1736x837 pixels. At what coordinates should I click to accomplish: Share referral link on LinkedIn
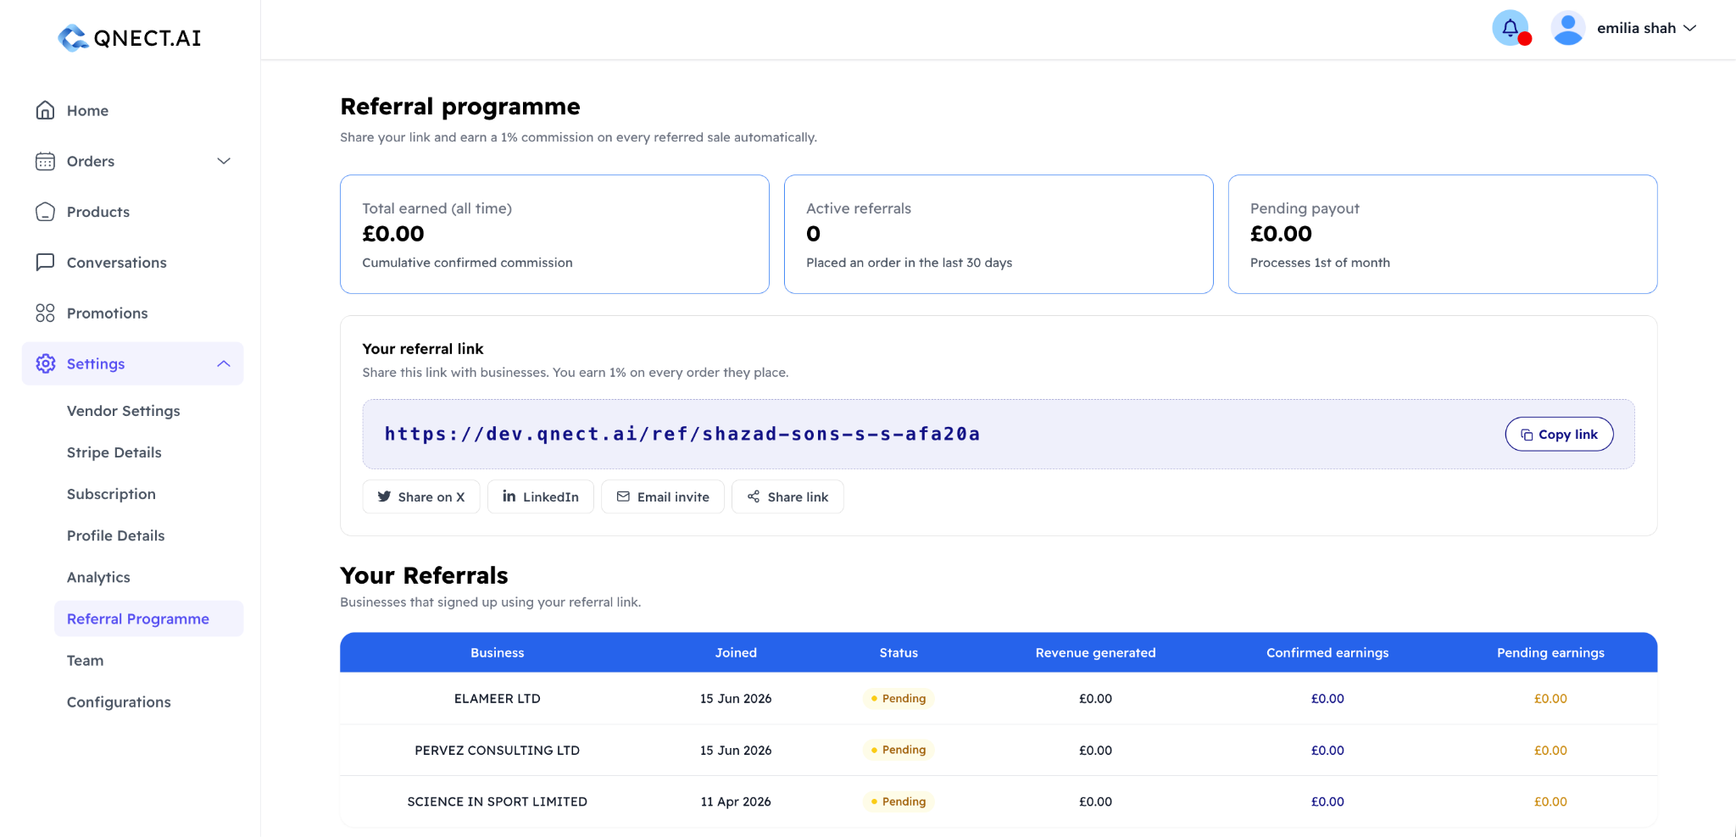pyautogui.click(x=541, y=496)
